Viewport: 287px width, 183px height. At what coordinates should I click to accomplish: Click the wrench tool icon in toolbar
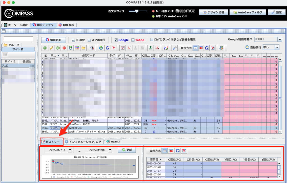click(x=174, y=48)
